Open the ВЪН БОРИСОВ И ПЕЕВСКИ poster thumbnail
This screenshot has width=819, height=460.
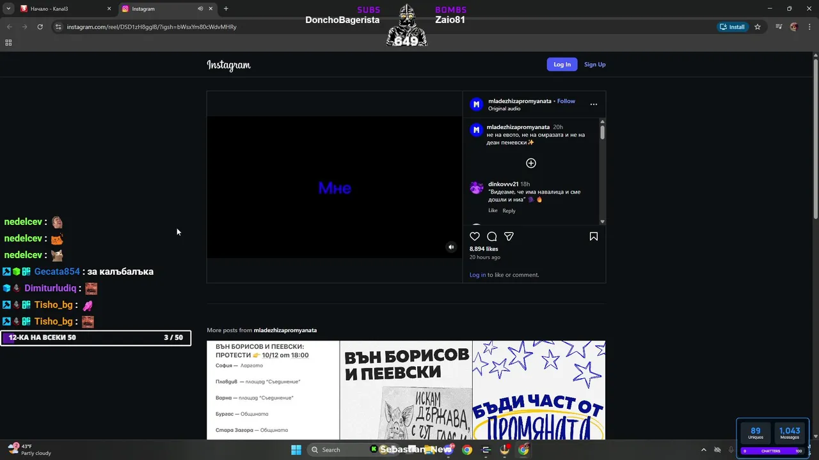click(x=406, y=390)
